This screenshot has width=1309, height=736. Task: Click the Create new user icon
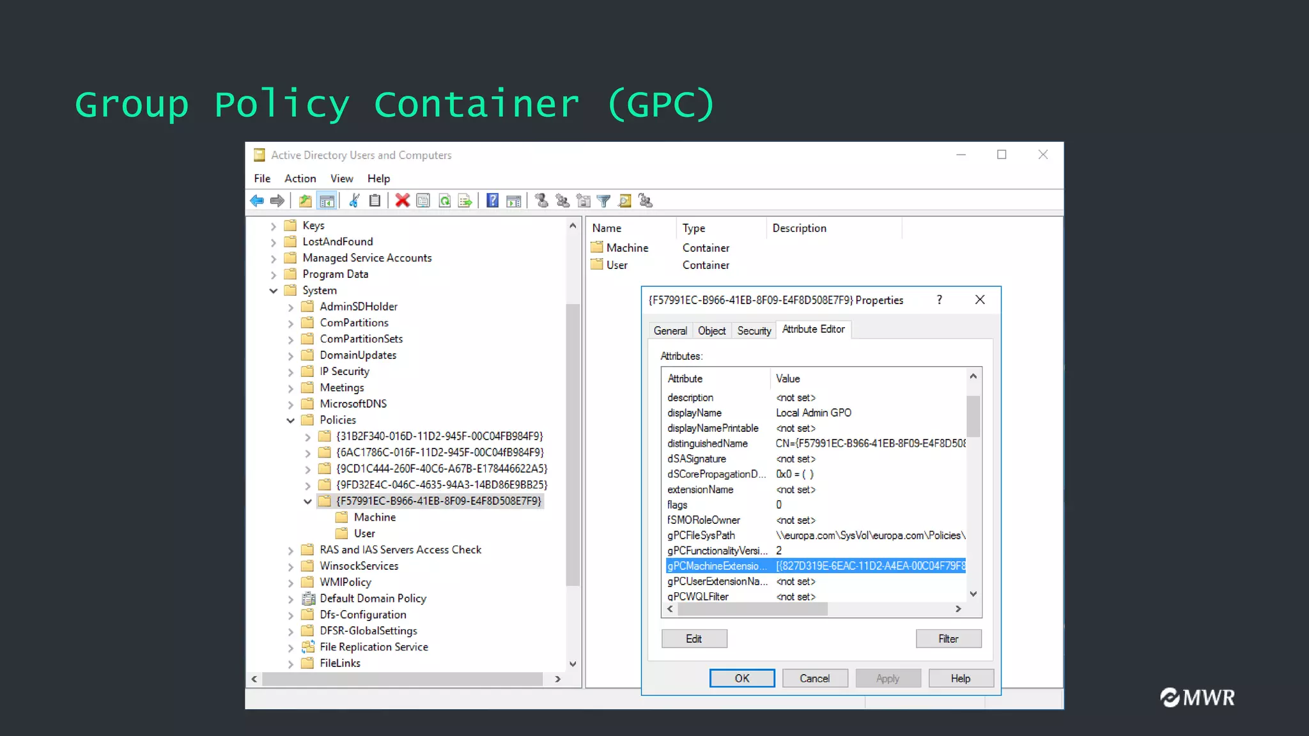[541, 201]
